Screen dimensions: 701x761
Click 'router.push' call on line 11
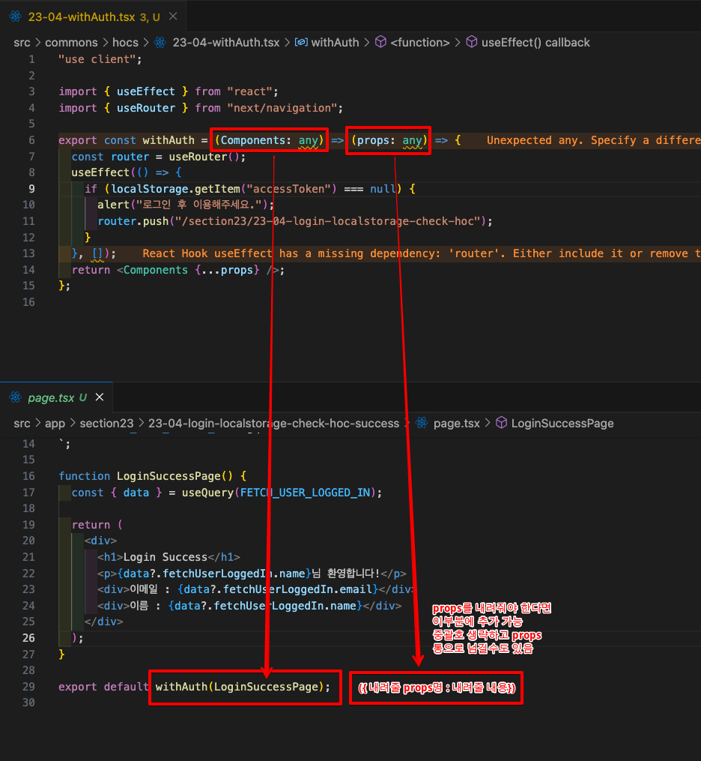click(x=133, y=221)
